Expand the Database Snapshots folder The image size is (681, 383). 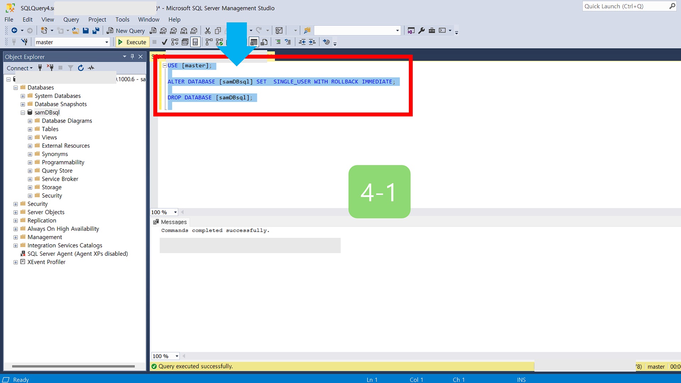pyautogui.click(x=23, y=104)
